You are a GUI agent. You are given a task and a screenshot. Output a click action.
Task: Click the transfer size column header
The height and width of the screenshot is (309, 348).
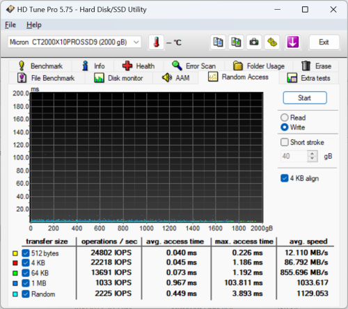(47, 241)
